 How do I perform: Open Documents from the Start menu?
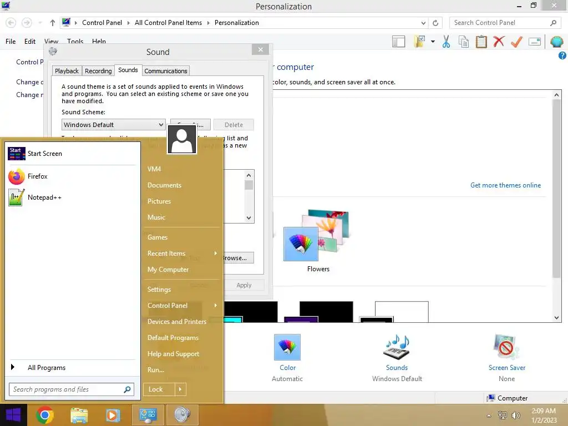[164, 185]
